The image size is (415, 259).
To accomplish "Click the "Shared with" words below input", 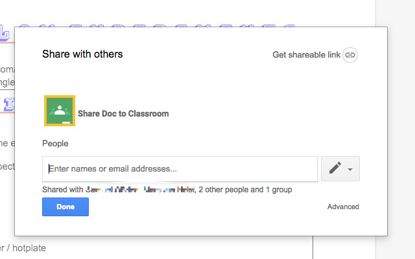I will 62,190.
